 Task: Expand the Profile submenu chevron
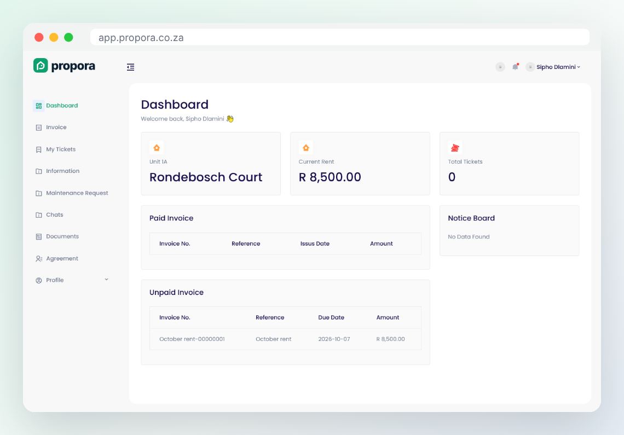(x=106, y=280)
